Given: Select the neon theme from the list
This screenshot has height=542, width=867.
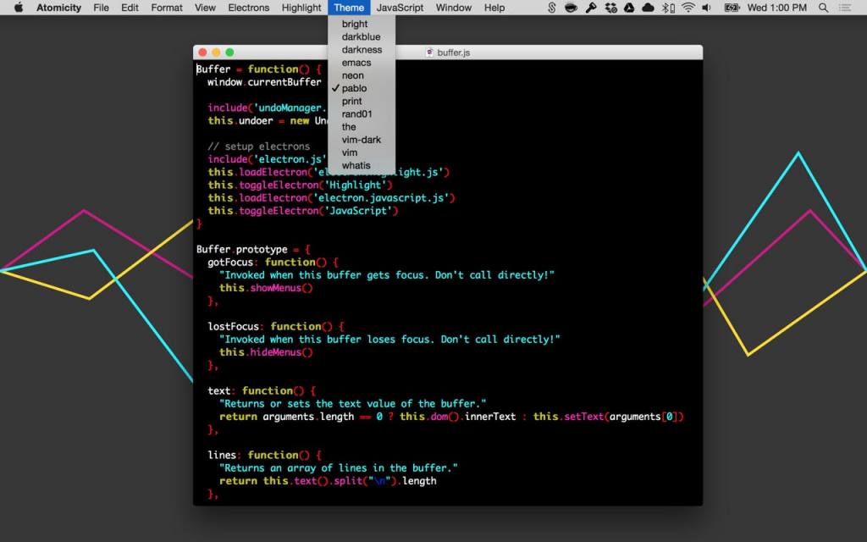Looking at the screenshot, I should (354, 75).
